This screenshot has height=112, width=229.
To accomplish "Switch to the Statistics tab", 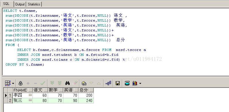I will pyautogui.click(x=34, y=4).
